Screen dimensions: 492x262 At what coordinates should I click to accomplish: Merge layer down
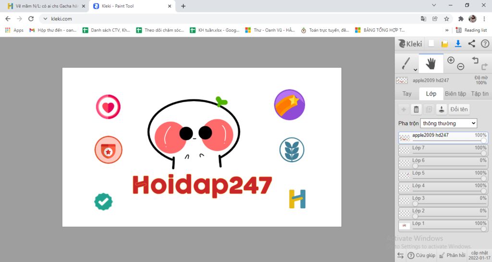point(441,109)
